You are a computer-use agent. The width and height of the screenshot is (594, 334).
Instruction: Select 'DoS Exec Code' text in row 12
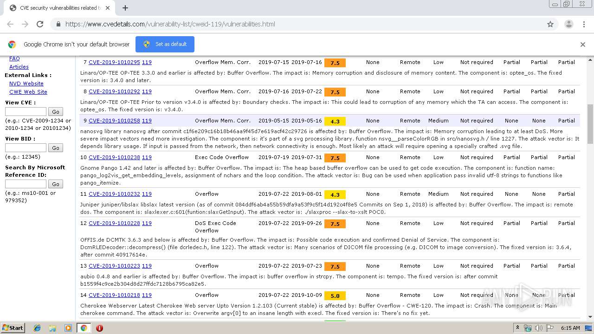pos(215,223)
